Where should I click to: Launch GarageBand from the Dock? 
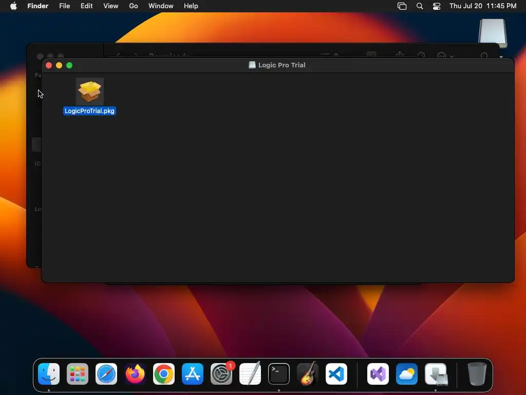[x=308, y=374]
